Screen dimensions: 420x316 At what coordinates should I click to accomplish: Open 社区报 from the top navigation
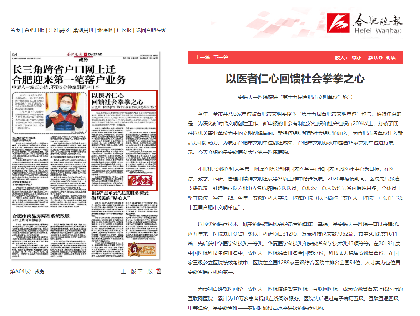coord(124,30)
